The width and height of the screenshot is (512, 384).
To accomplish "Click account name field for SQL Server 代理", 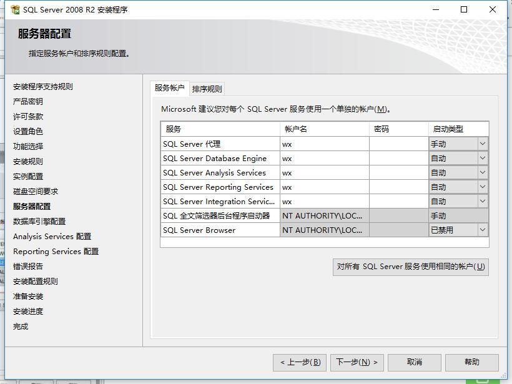I will [325, 144].
